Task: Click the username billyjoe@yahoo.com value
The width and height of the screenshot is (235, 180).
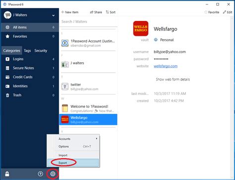Action: click(170, 52)
